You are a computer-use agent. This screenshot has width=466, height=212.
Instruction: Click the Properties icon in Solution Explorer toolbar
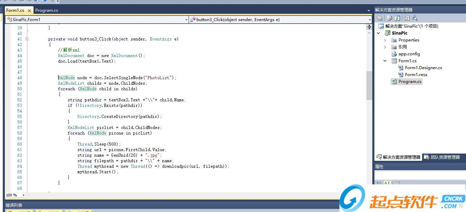click(380, 18)
